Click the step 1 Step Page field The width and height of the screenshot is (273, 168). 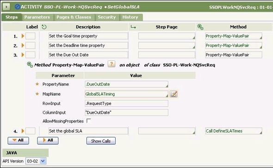point(167,36)
